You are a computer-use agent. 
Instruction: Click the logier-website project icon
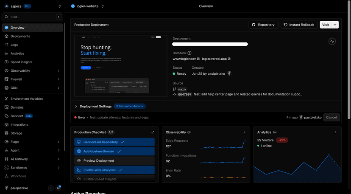[73, 6]
